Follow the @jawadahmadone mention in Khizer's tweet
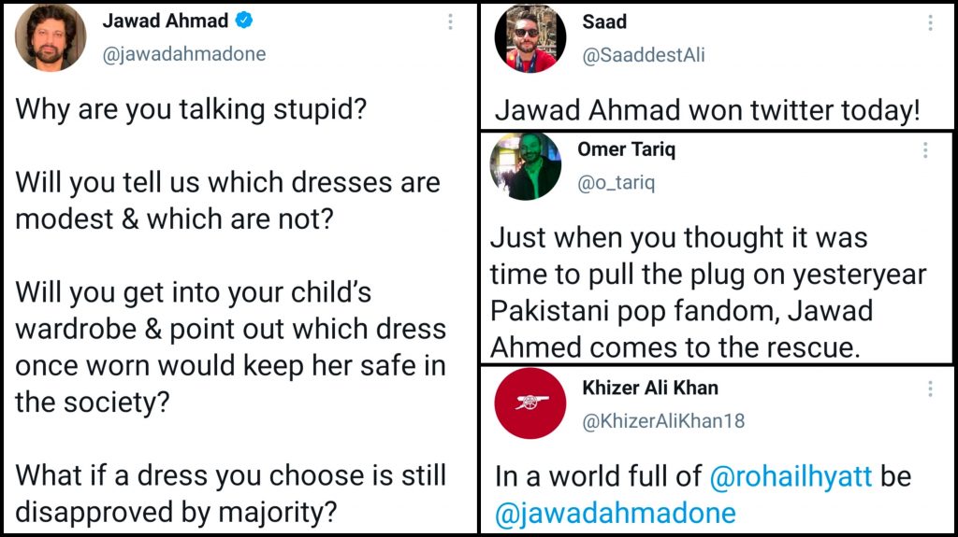 pyautogui.click(x=615, y=513)
